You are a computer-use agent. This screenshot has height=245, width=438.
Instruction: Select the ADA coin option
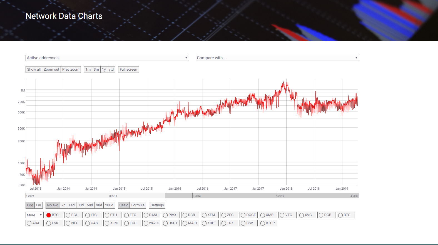[x=29, y=223]
